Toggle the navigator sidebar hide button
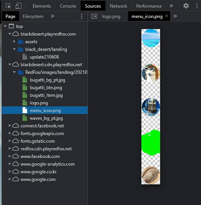 (x=94, y=16)
